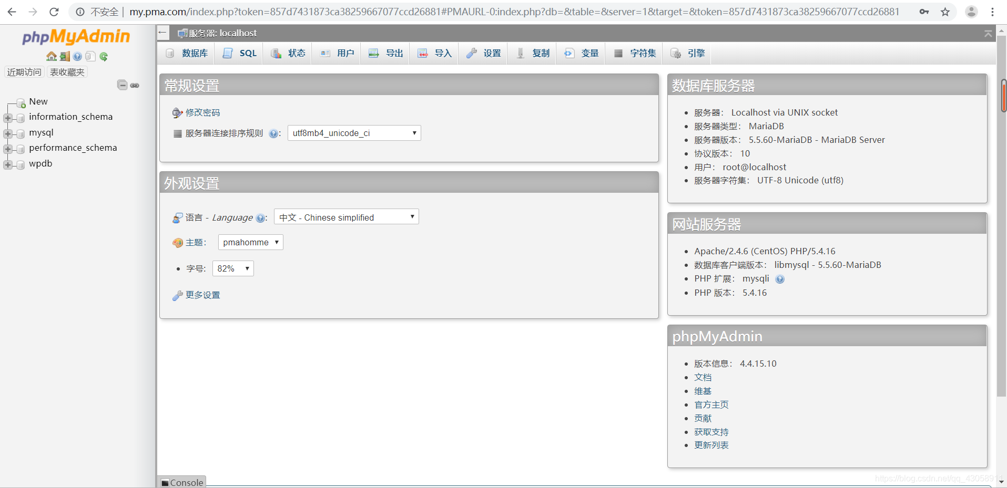
Task: Open the 导入 tab
Action: point(434,53)
